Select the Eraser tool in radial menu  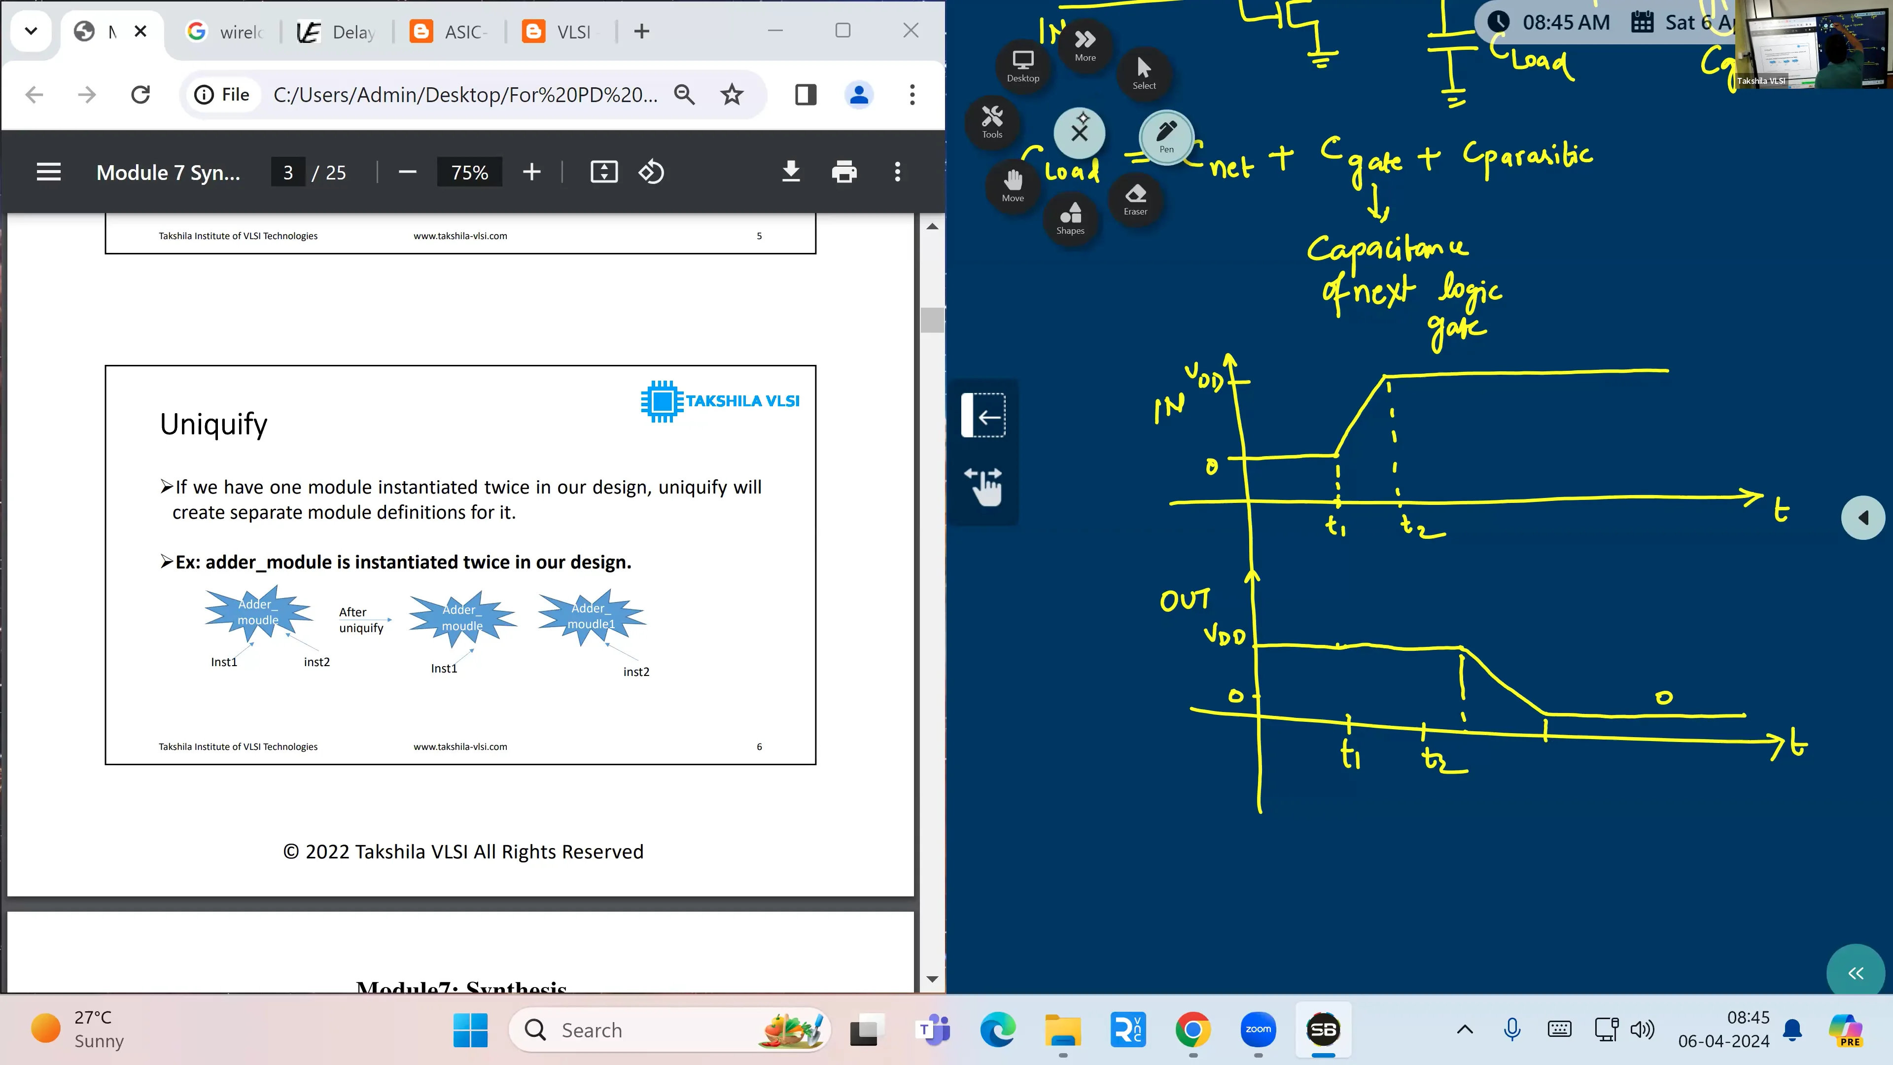click(1135, 199)
